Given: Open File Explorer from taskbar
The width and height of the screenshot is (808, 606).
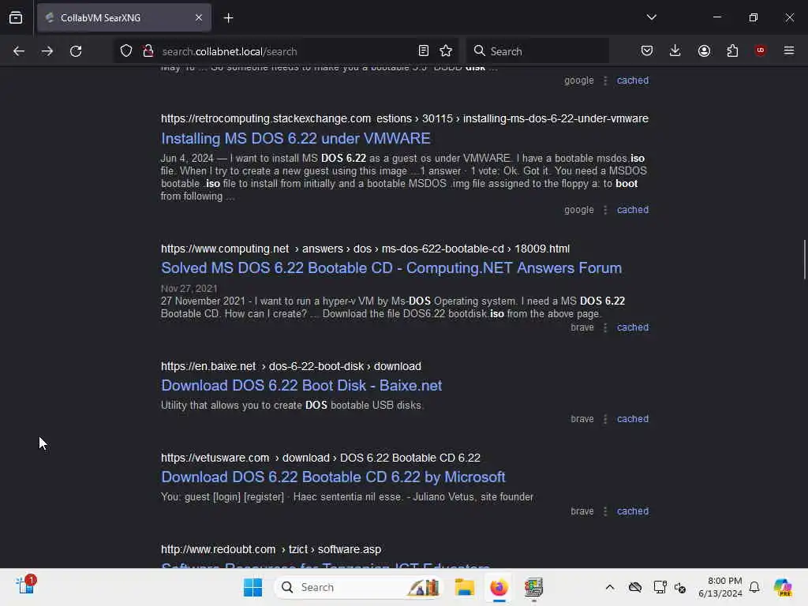Looking at the screenshot, I should click(x=464, y=587).
